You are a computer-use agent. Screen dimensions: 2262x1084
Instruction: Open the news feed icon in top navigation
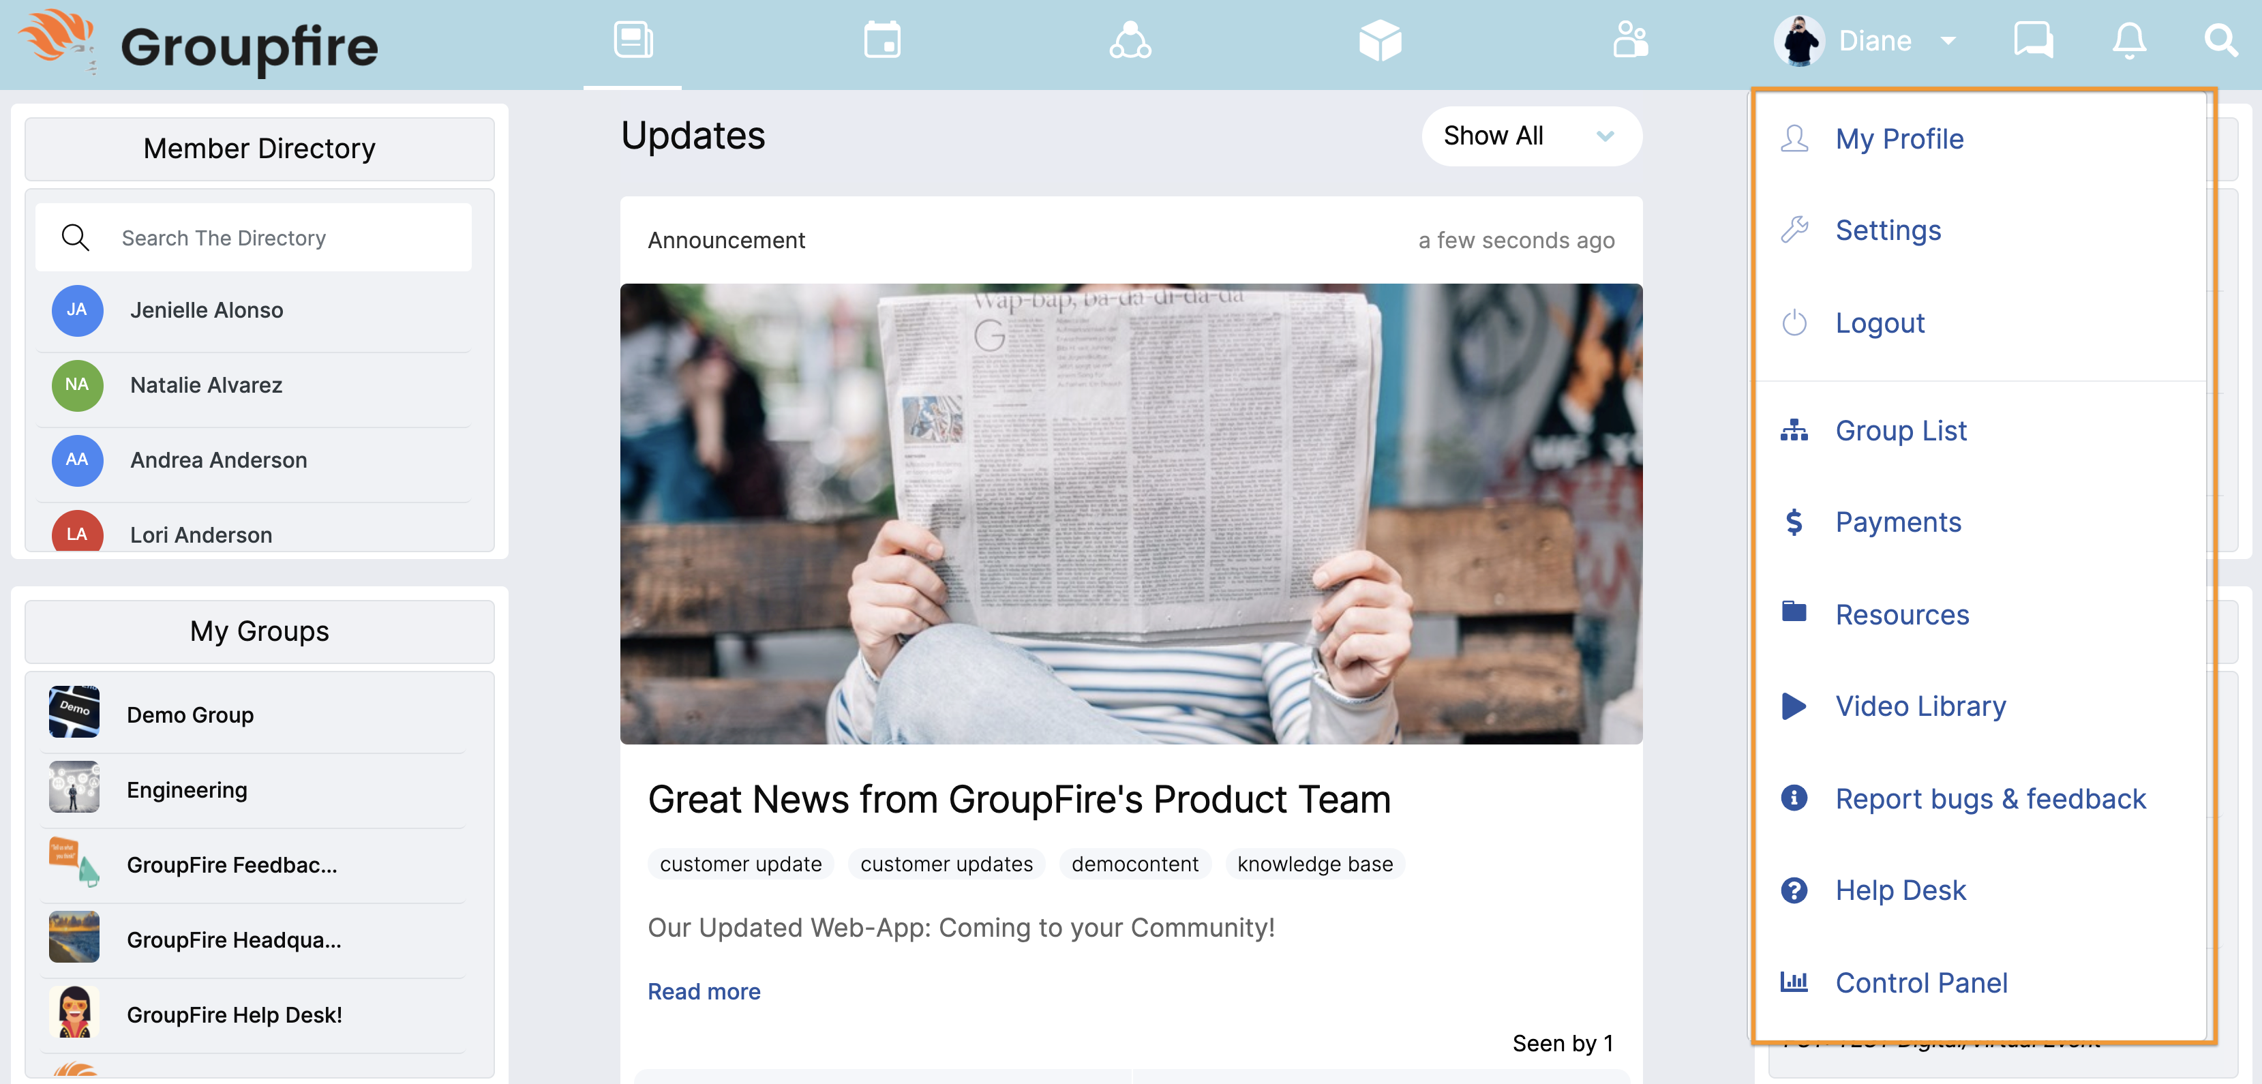[632, 40]
